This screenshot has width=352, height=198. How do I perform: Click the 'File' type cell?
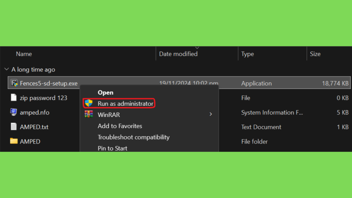point(245,98)
